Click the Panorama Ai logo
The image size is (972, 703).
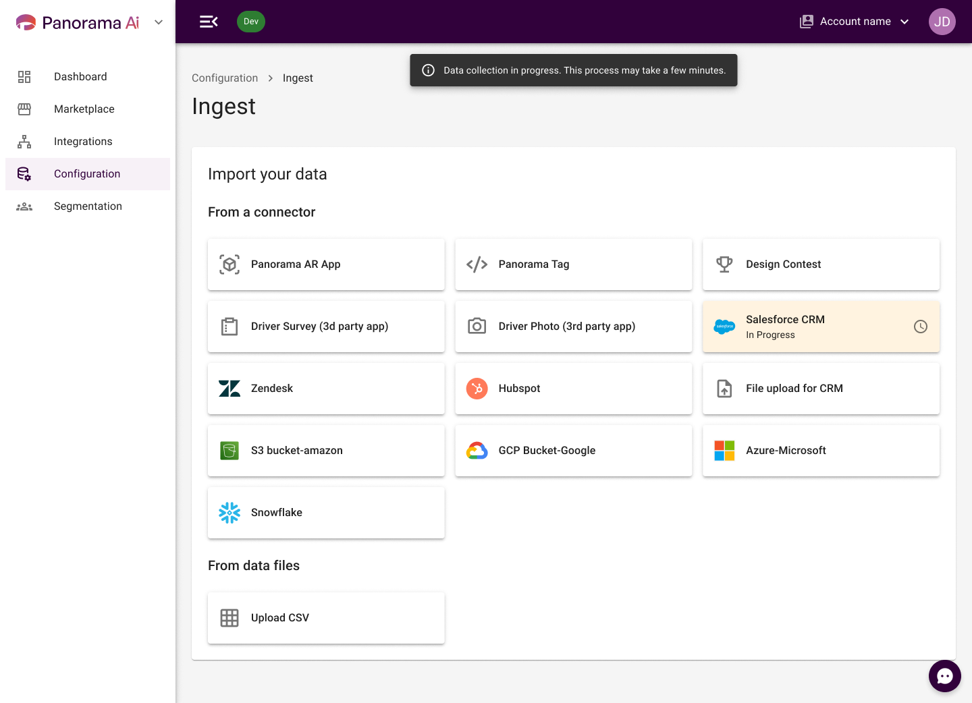click(x=77, y=22)
